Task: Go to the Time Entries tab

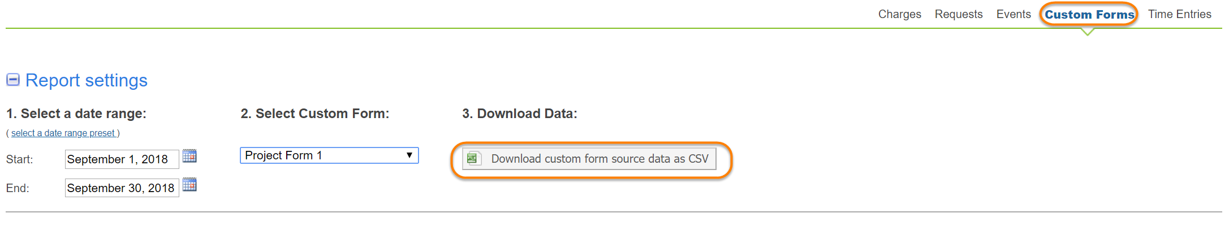Action: click(x=1179, y=14)
